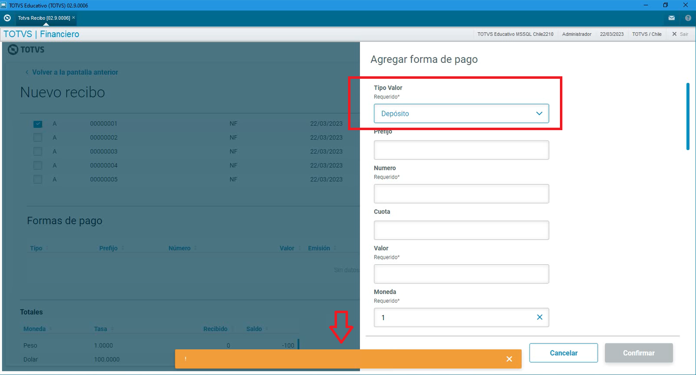Click the Confirmar button
The width and height of the screenshot is (696, 375).
coord(639,353)
